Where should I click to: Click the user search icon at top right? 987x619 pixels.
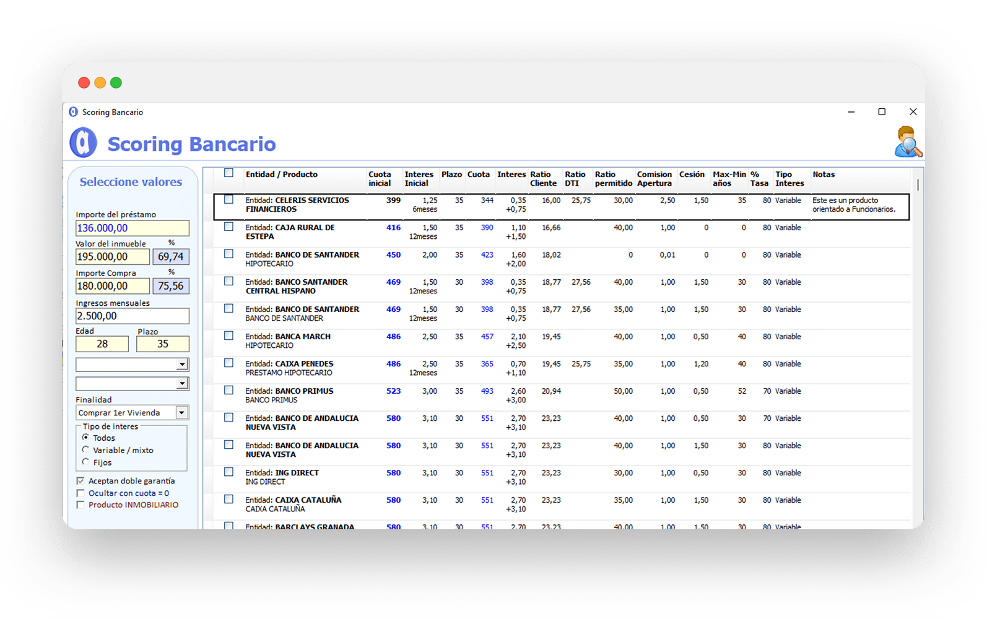click(908, 142)
